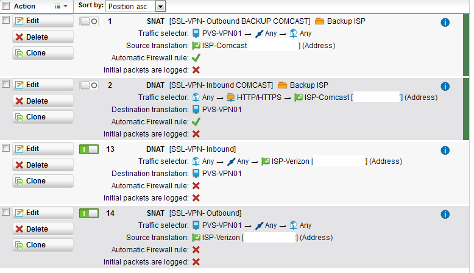Check the select-all checkbox next to Action
The image size is (474, 273).
[x=5, y=5]
